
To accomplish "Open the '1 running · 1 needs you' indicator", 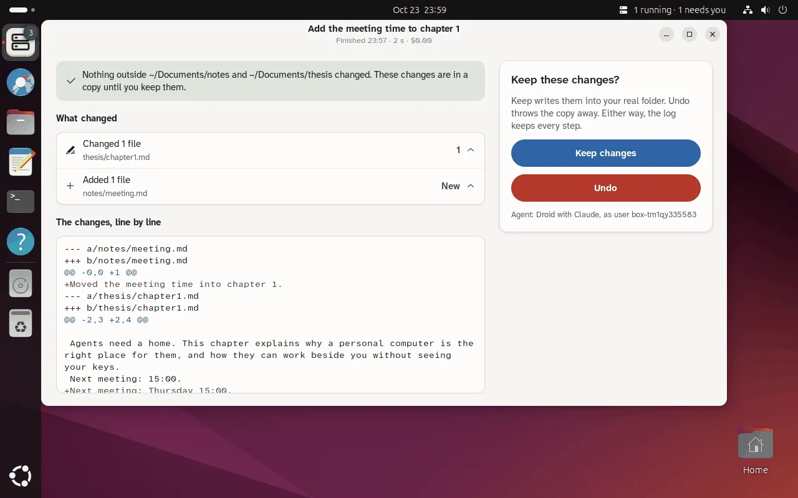I will [x=673, y=10].
